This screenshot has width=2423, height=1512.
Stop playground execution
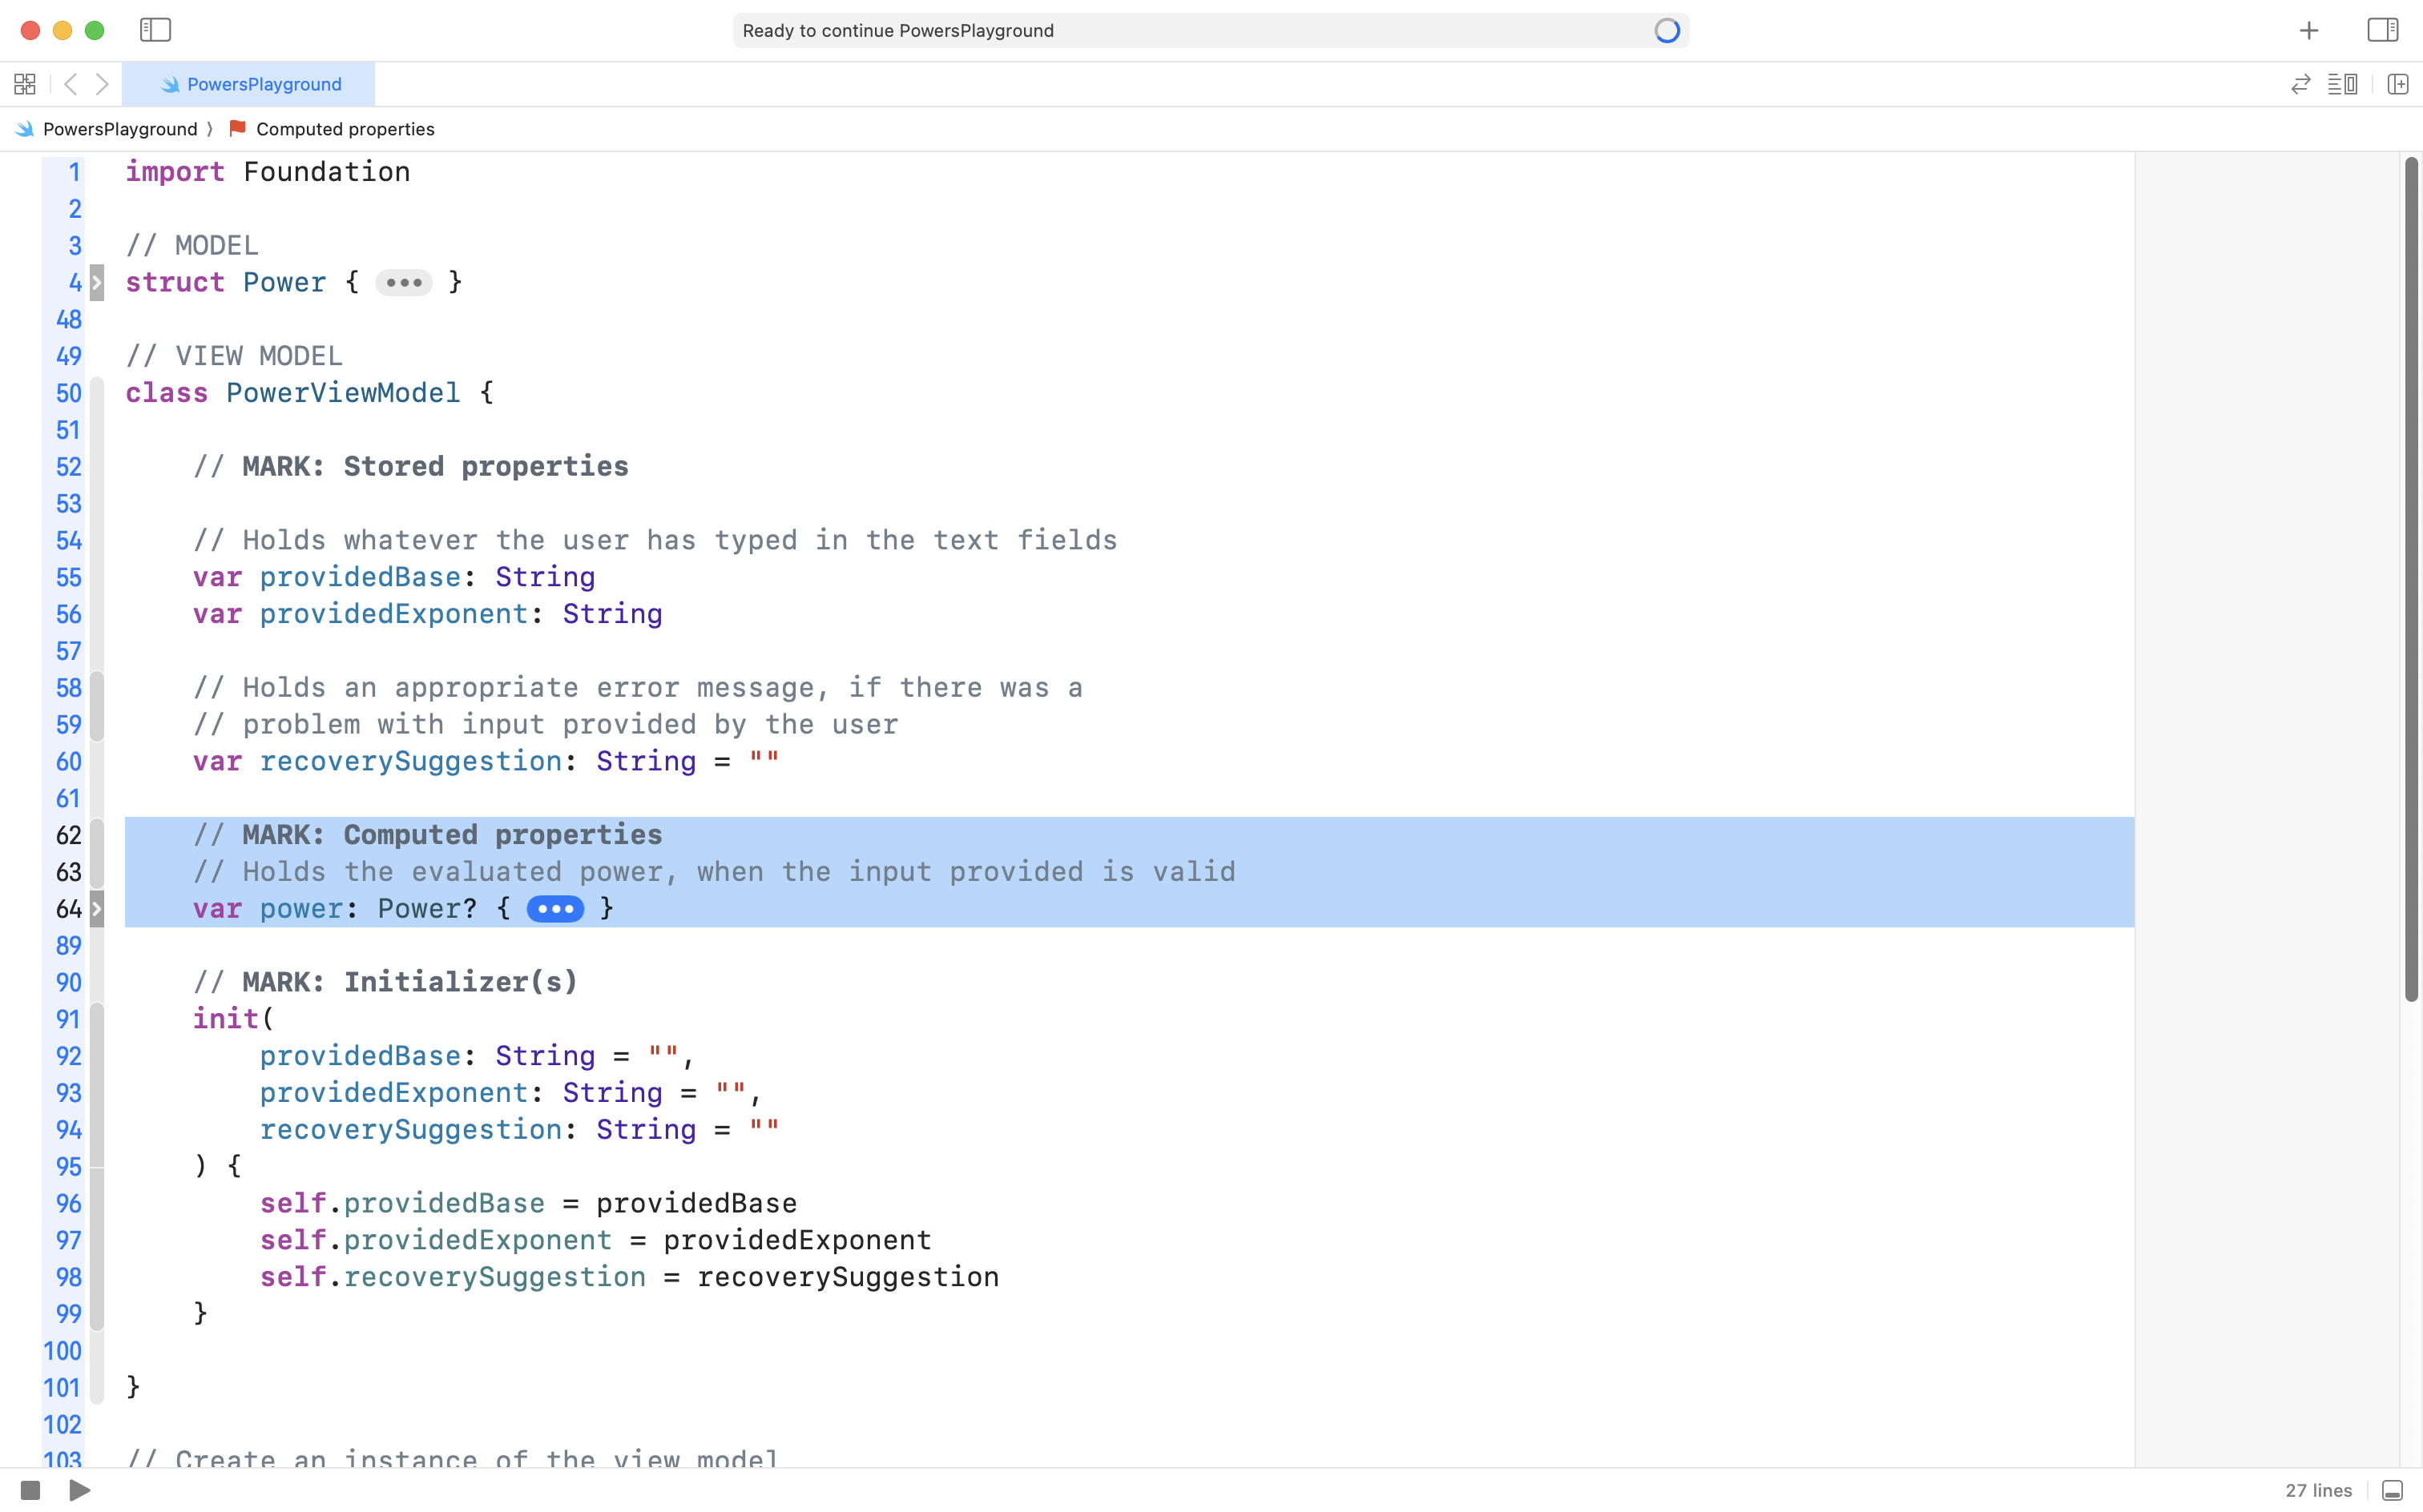coord(30,1490)
